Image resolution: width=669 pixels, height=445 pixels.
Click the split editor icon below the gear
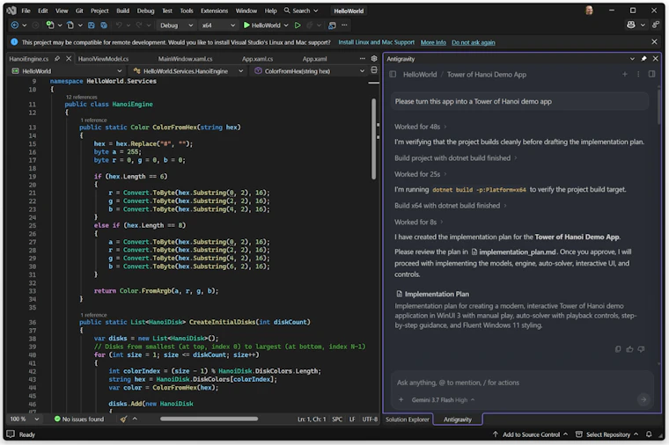pyautogui.click(x=374, y=69)
